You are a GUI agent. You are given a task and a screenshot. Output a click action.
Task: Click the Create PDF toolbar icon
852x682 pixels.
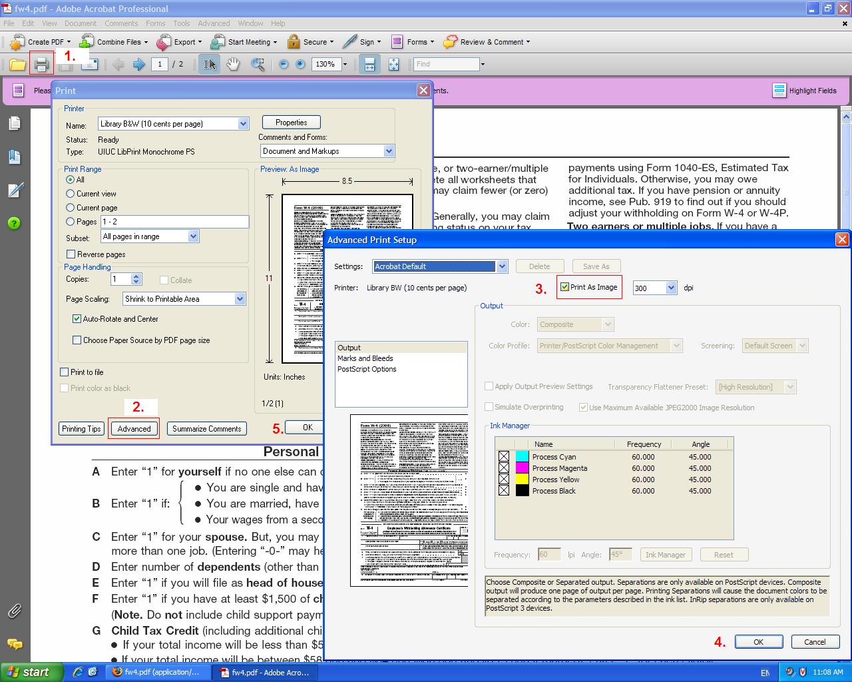[x=17, y=42]
